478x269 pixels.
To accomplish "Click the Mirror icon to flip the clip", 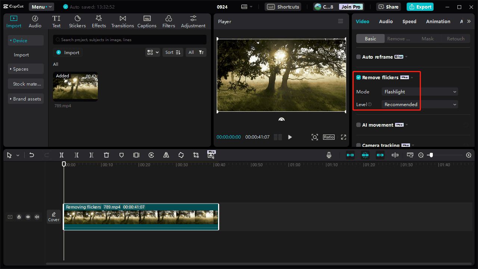I will point(166,155).
